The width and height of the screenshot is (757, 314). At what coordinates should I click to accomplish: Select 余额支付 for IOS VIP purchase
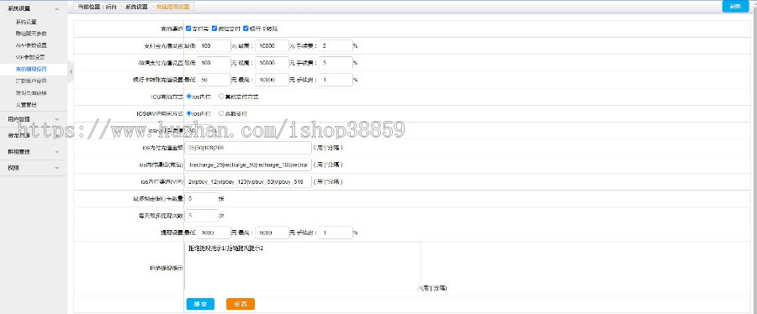click(x=221, y=113)
